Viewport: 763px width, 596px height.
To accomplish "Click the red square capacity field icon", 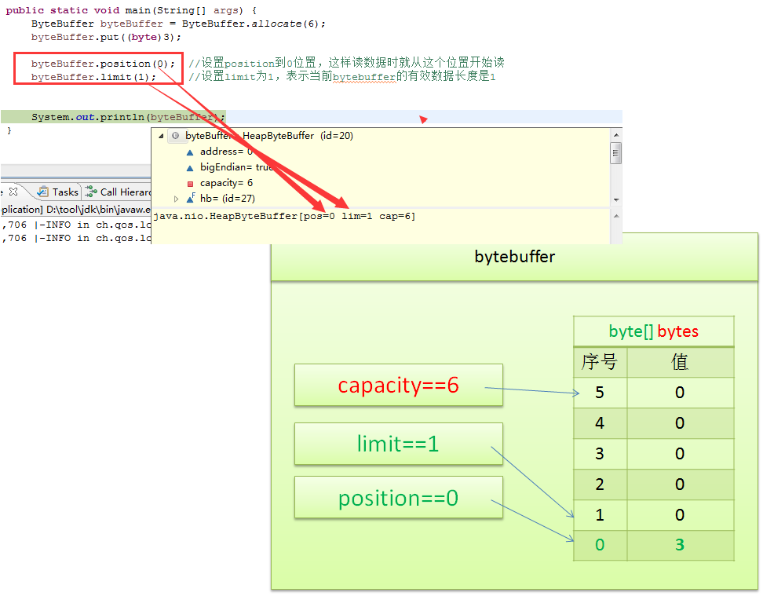I will 190,183.
